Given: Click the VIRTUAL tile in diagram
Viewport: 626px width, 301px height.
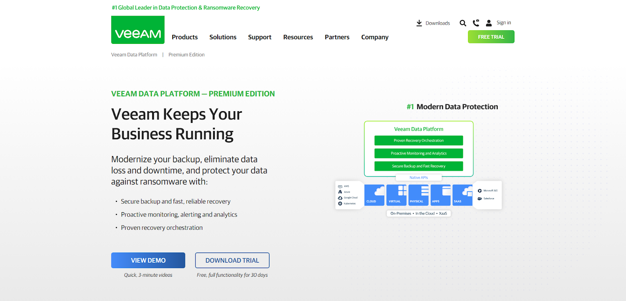Looking at the screenshot, I should pos(396,195).
